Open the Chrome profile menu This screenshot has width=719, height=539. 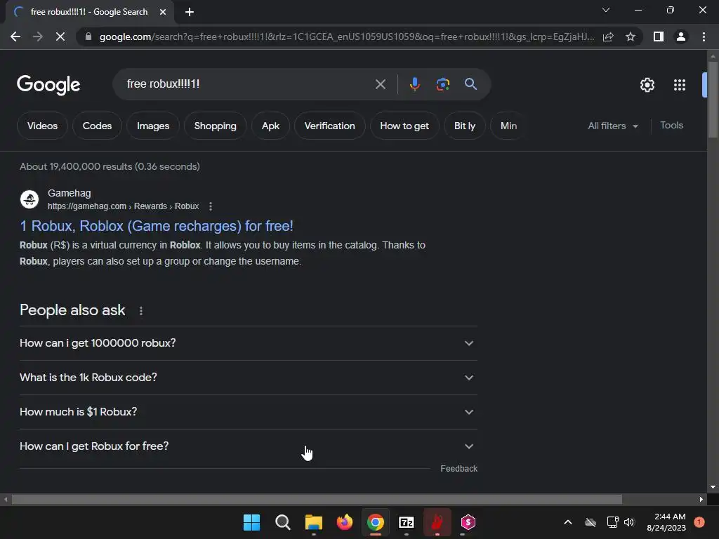[681, 36]
